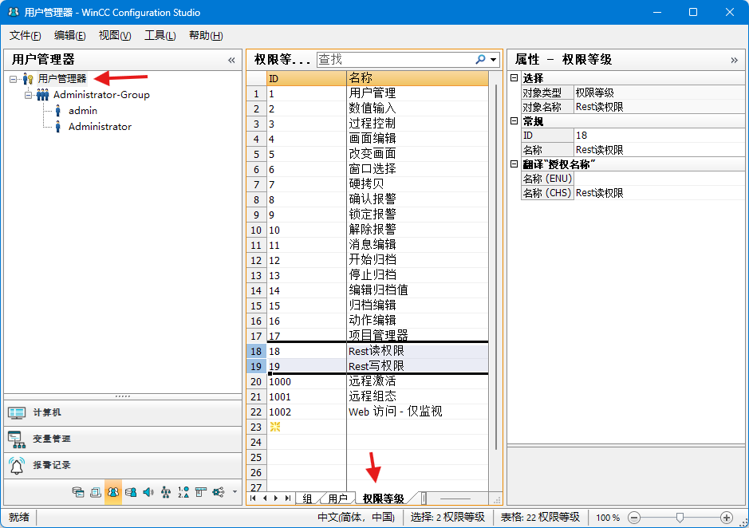The width and height of the screenshot is (749, 528).
Task: Open the editor icon showing a table header
Action: (x=201, y=492)
